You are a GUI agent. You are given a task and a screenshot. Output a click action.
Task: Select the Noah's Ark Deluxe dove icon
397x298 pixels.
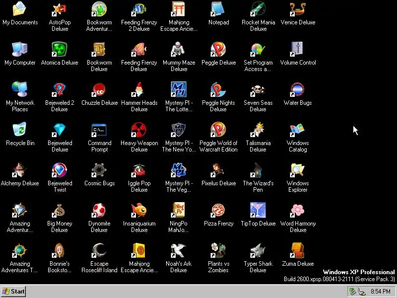click(x=179, y=250)
